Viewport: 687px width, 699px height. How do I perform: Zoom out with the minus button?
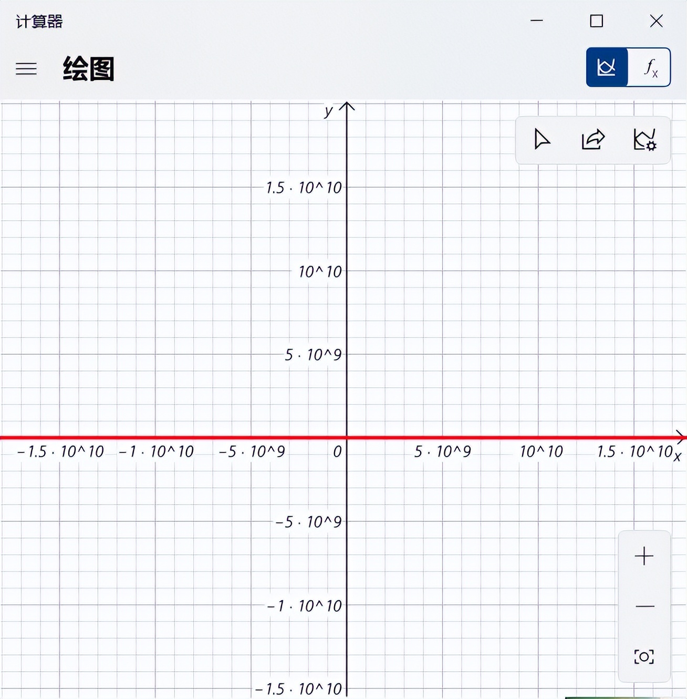coord(644,607)
